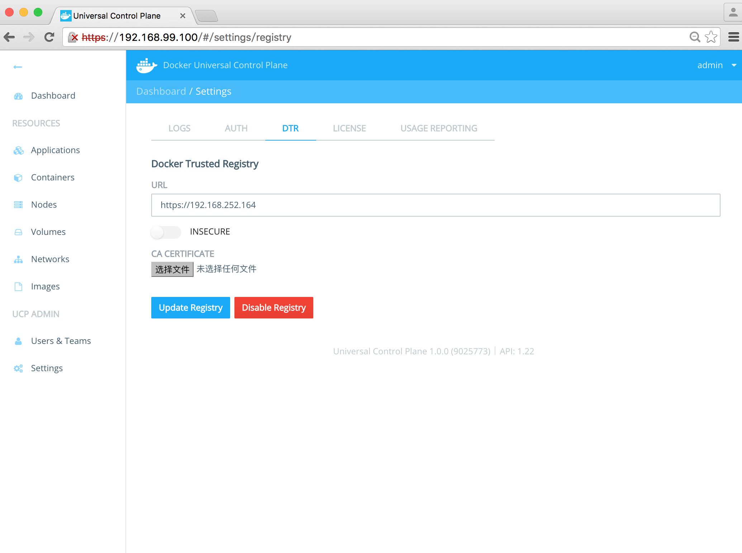The image size is (742, 553).
Task: Go forward with the browser forward arrow
Action: (x=29, y=37)
